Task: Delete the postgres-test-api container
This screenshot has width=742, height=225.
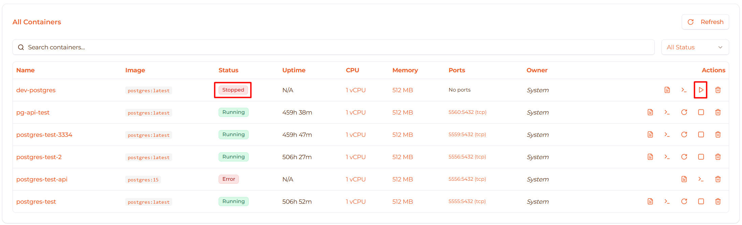Action: tap(718, 179)
